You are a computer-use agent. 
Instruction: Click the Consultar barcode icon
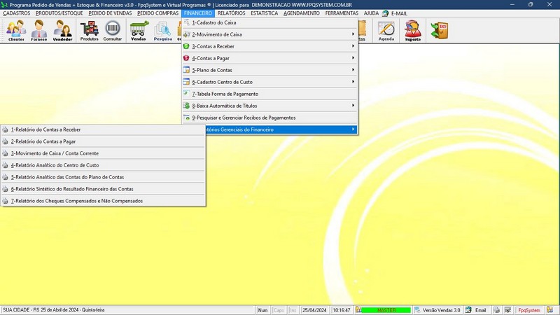click(x=113, y=30)
